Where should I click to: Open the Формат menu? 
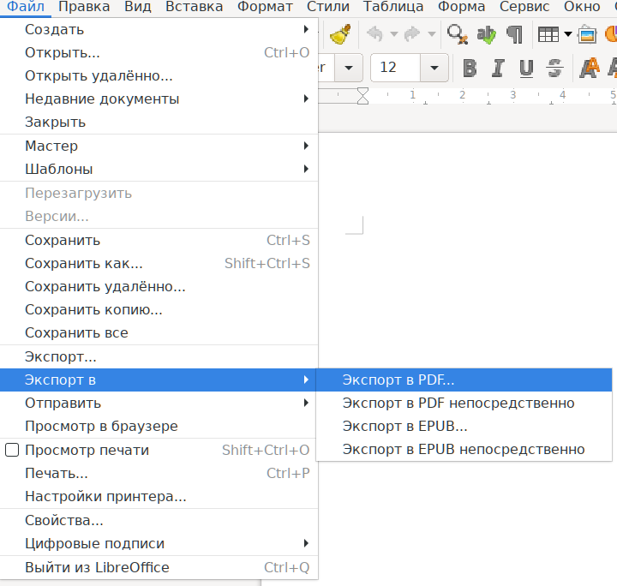265,7
